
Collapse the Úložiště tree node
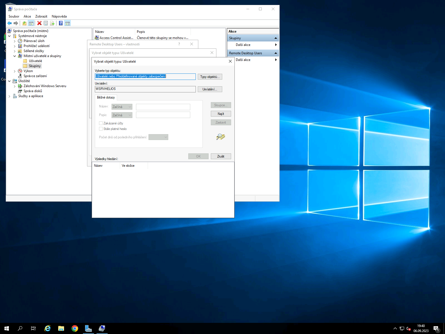[x=9, y=81]
